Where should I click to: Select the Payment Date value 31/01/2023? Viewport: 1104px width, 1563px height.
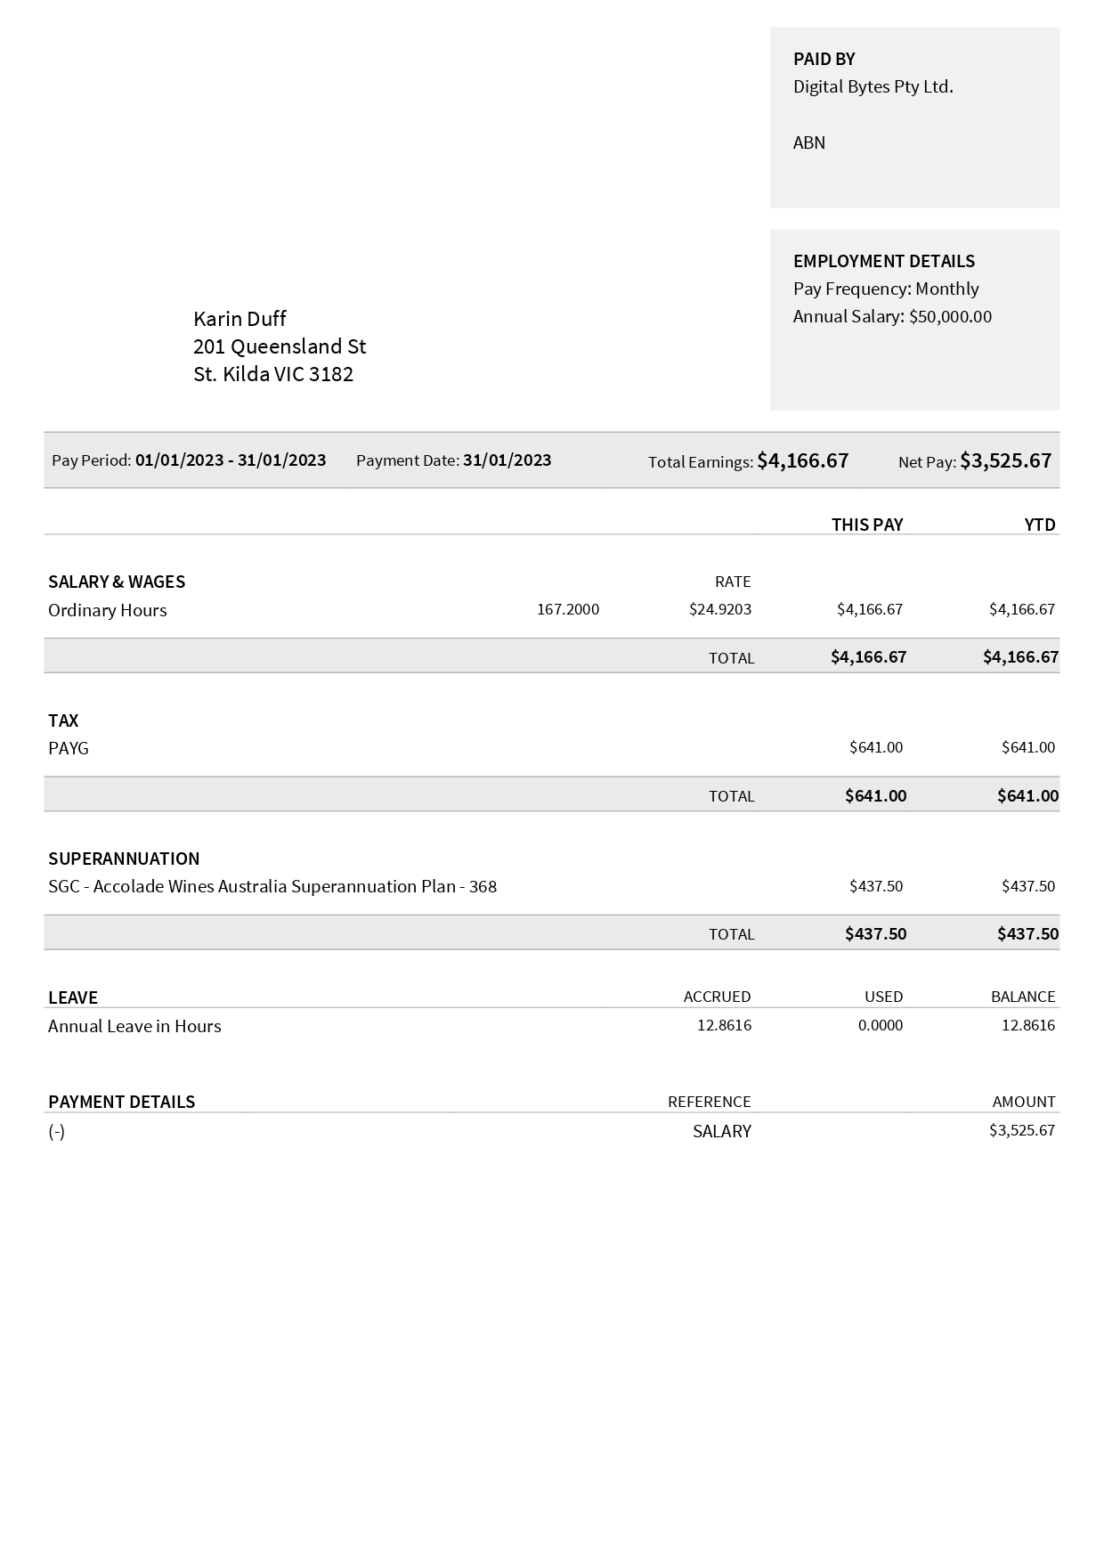click(x=507, y=460)
